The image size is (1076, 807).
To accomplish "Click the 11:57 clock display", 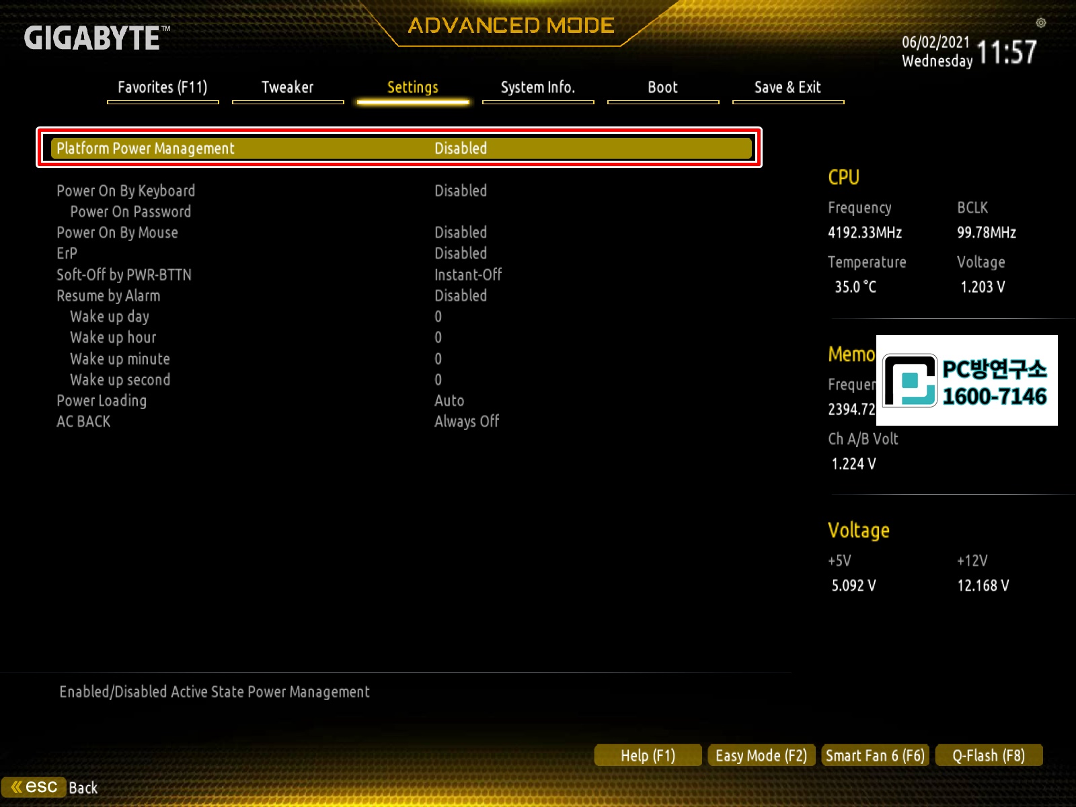I will pyautogui.click(x=1006, y=52).
